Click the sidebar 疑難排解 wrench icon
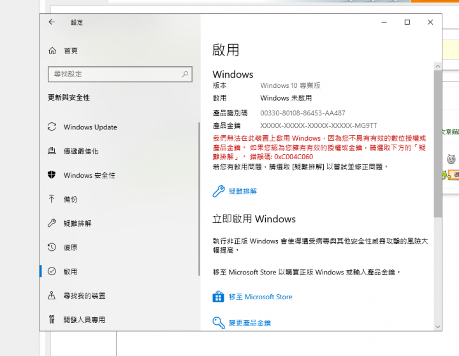Screen dimensions: 459x356 tap(52, 223)
